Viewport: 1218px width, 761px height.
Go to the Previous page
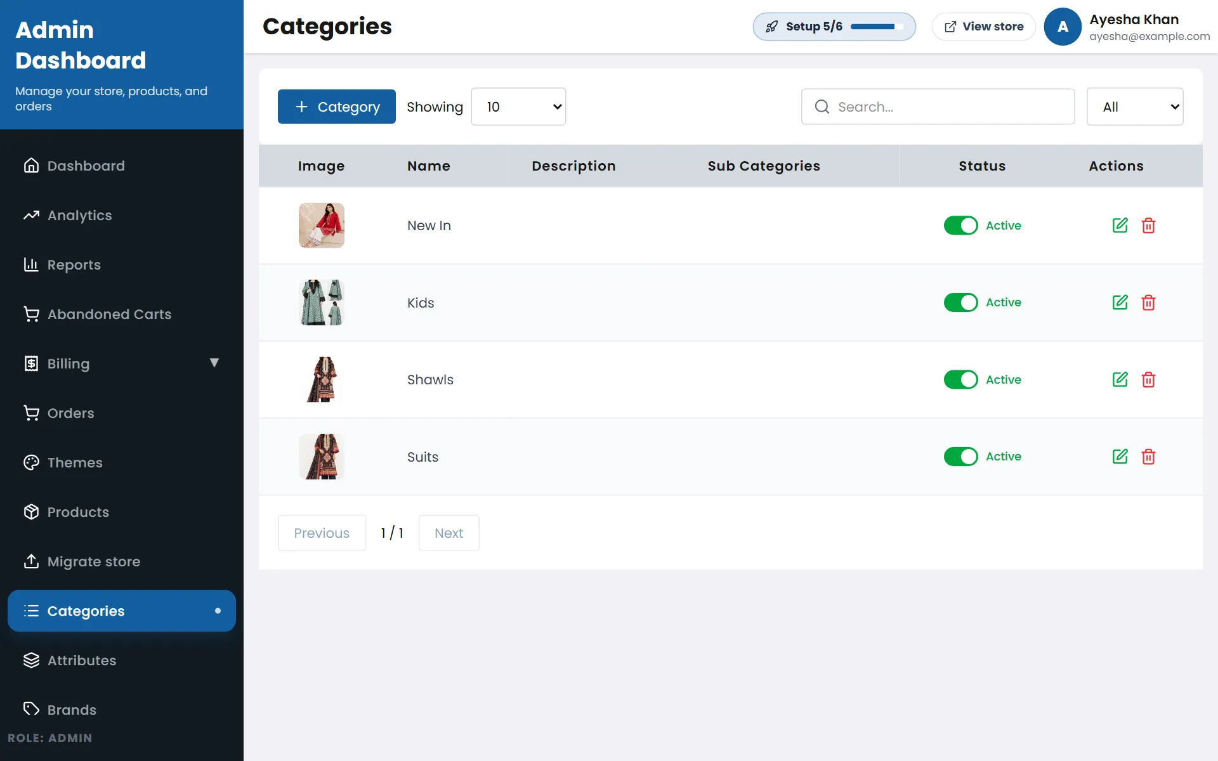[x=322, y=533]
